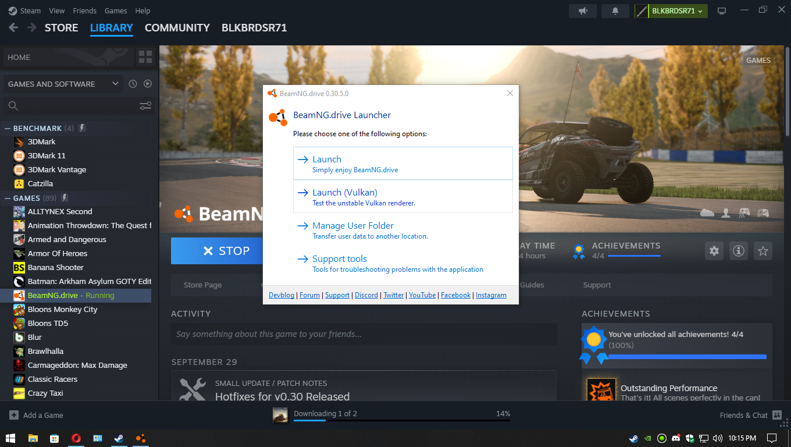Open Friends & Chat panel
Image resolution: width=791 pixels, height=447 pixels.
pos(751,415)
